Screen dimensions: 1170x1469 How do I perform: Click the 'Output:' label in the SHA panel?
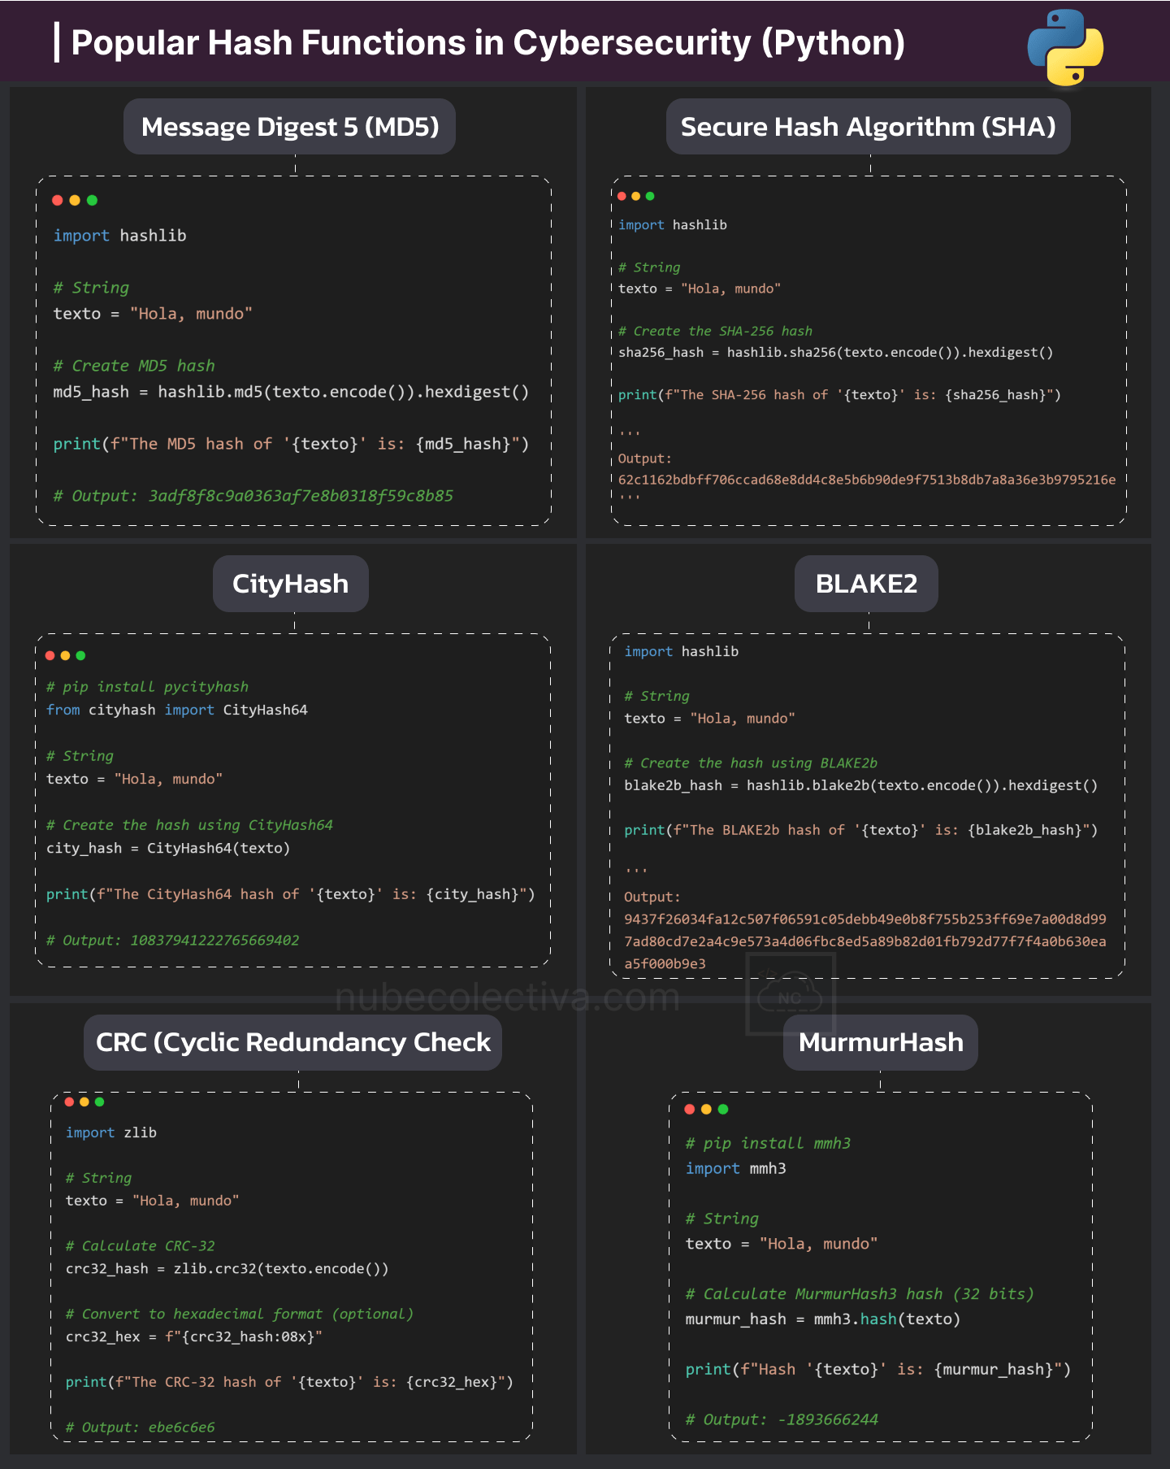pyautogui.click(x=645, y=459)
